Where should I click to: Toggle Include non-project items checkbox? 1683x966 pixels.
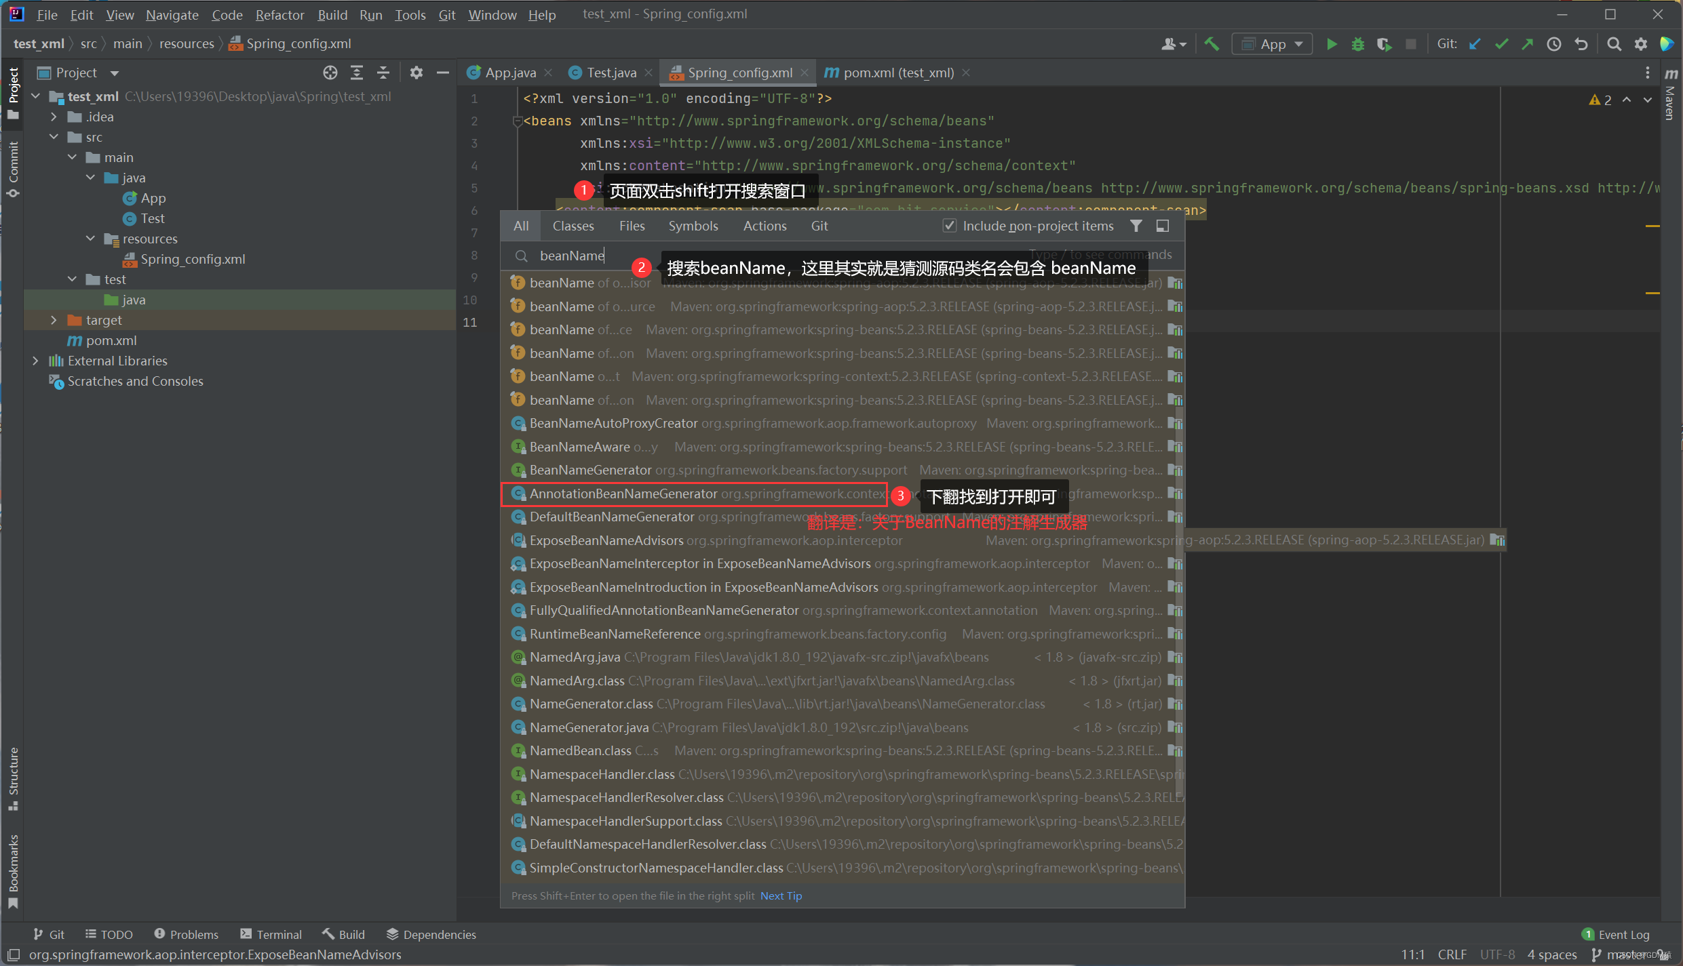coord(950,226)
